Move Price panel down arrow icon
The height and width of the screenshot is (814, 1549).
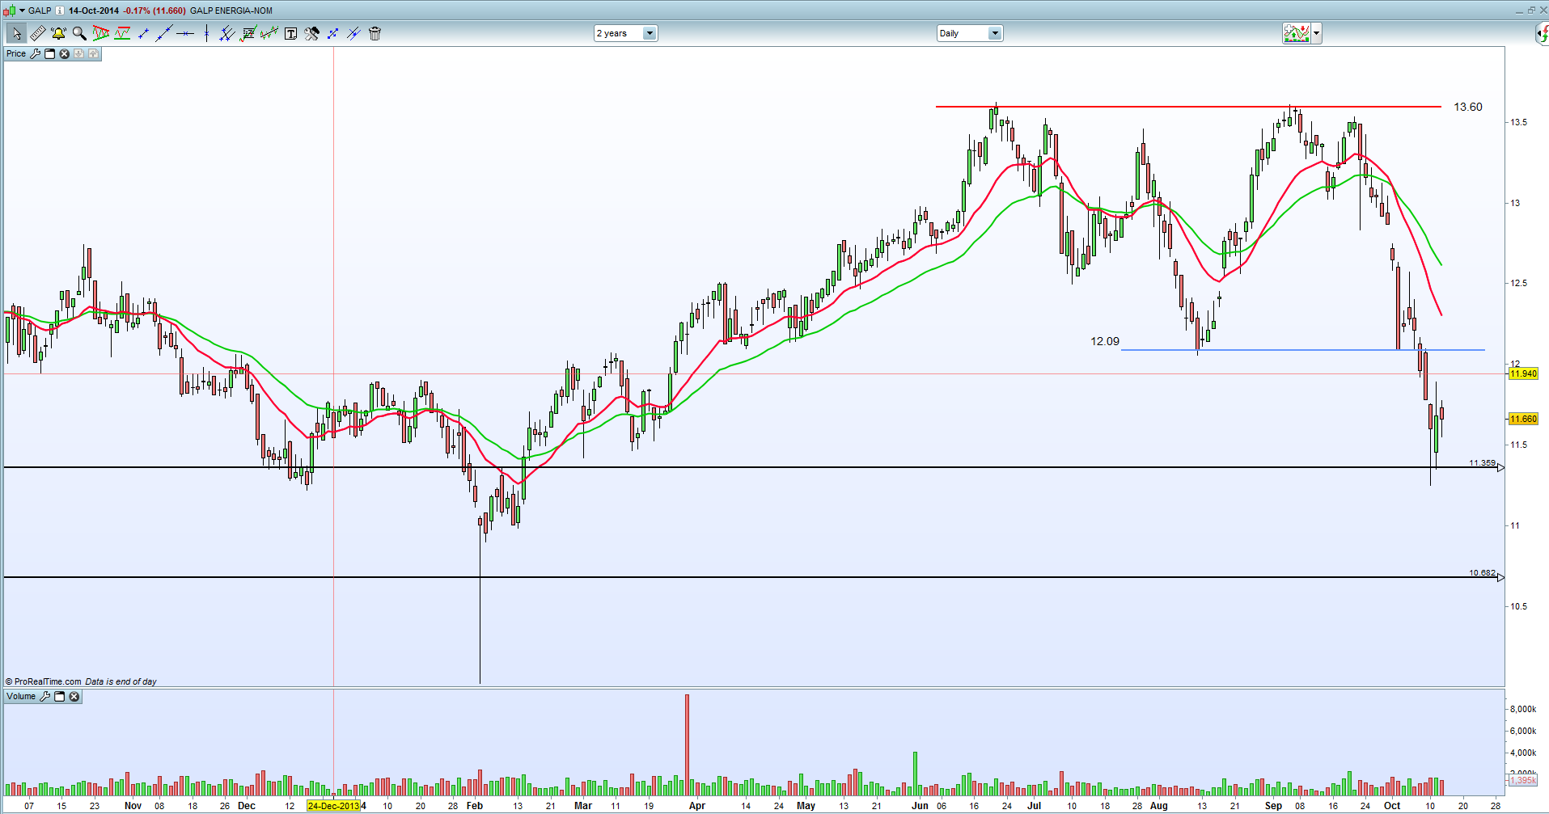(x=79, y=53)
